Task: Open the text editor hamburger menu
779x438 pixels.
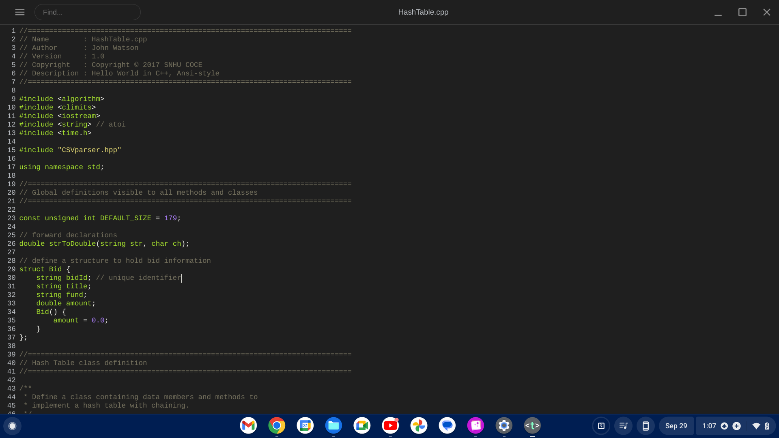Action: [x=19, y=12]
